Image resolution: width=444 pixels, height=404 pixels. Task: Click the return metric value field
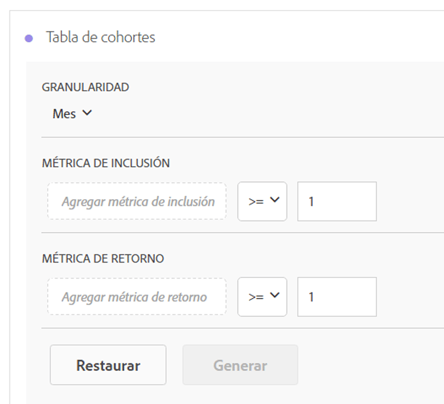pos(337,297)
